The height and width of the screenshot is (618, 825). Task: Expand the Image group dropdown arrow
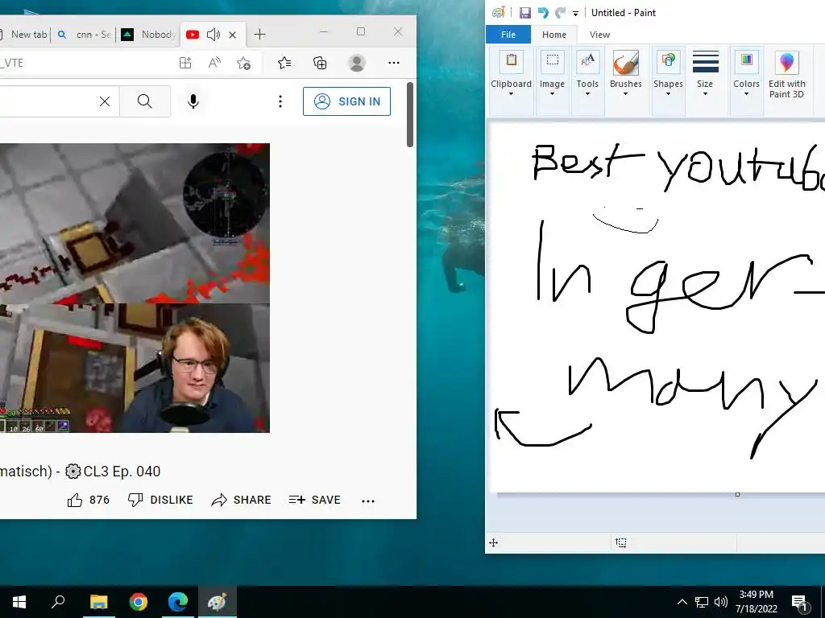[553, 95]
